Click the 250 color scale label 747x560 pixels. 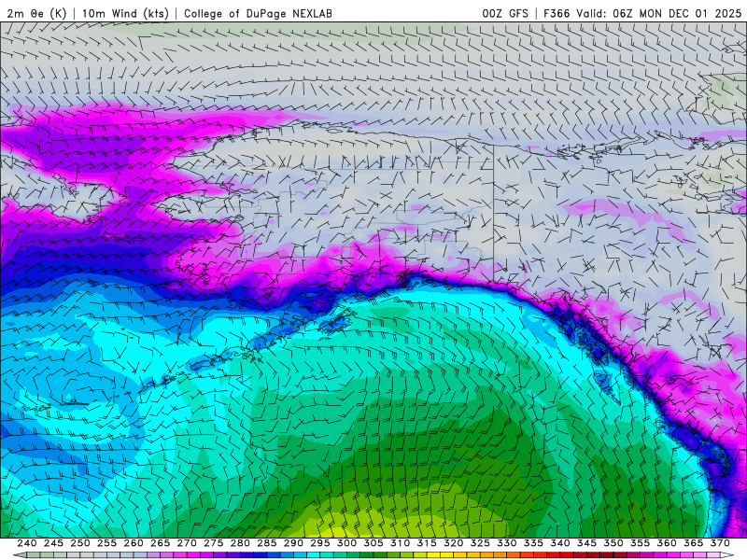80,543
